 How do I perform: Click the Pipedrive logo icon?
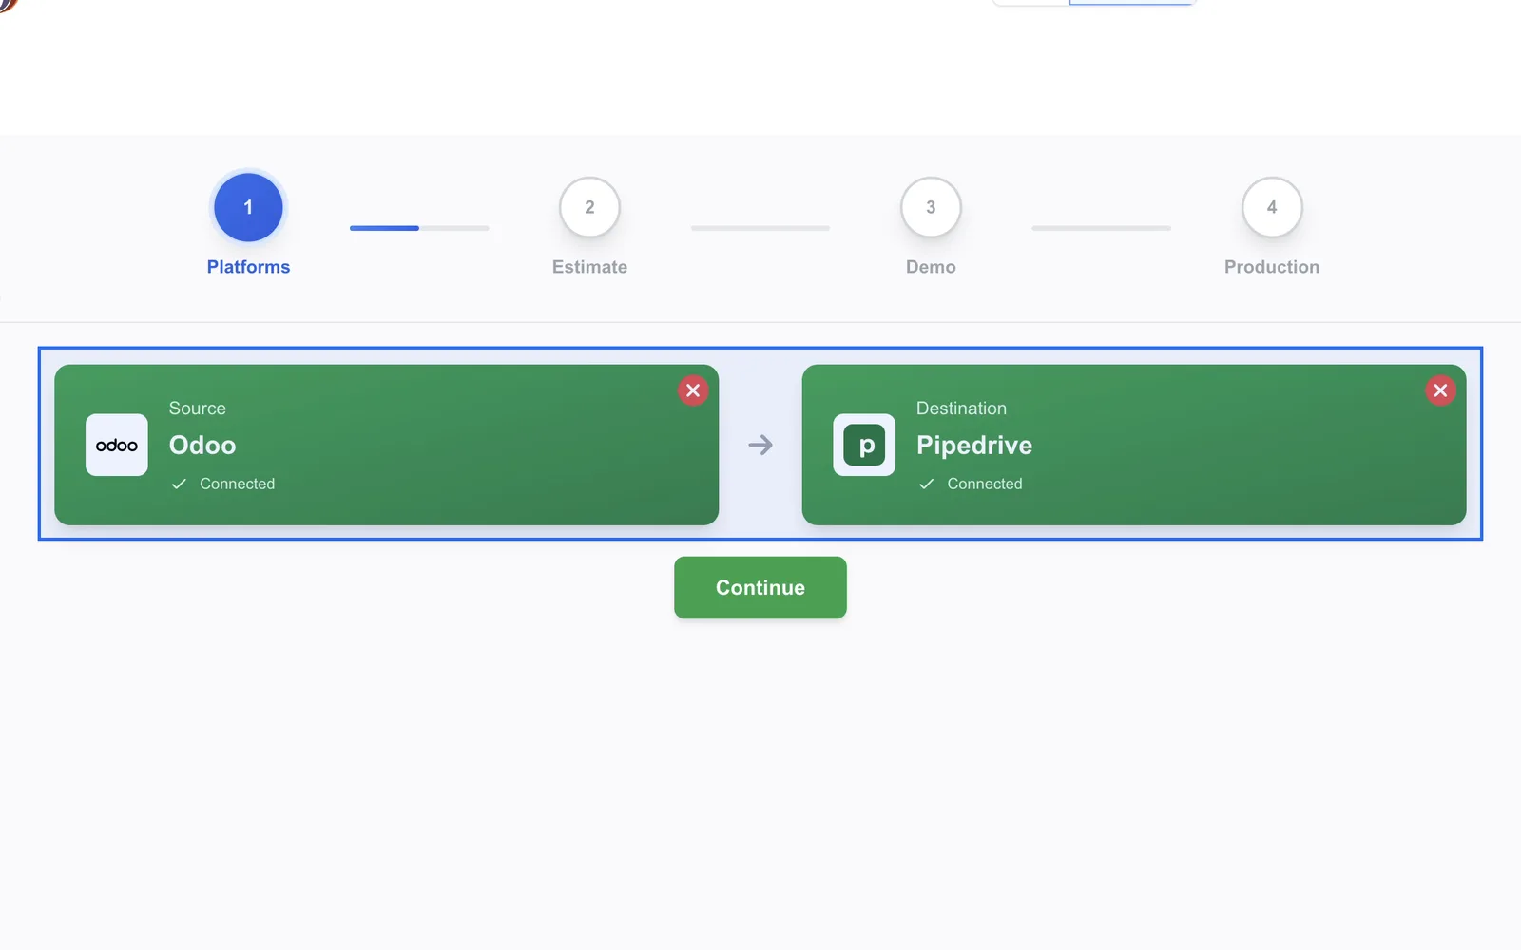[864, 445]
